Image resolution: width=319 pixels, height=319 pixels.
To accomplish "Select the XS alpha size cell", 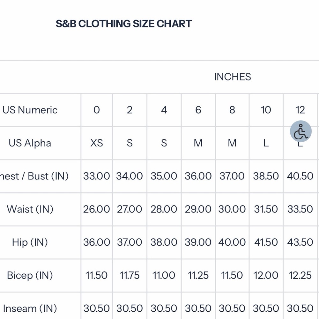I will click(x=97, y=143).
